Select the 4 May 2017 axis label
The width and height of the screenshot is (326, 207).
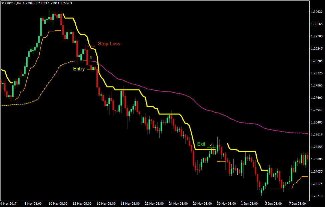pyautogui.click(x=8, y=203)
